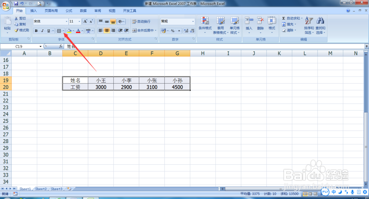
Task: Click AutoSum (自动求和) button
Action: [291, 18]
